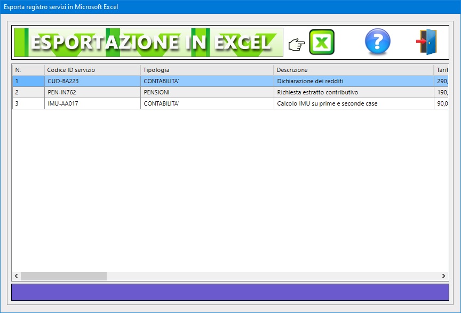Select the CUD-BA223 service code cell

pyautogui.click(x=92, y=81)
